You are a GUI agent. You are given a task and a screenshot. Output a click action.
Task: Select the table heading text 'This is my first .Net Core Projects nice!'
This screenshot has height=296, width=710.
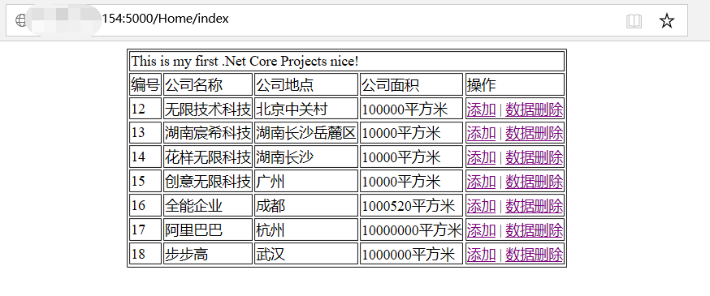[x=245, y=61]
